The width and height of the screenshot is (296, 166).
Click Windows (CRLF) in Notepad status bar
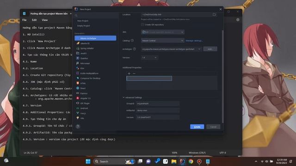click(x=197, y=153)
